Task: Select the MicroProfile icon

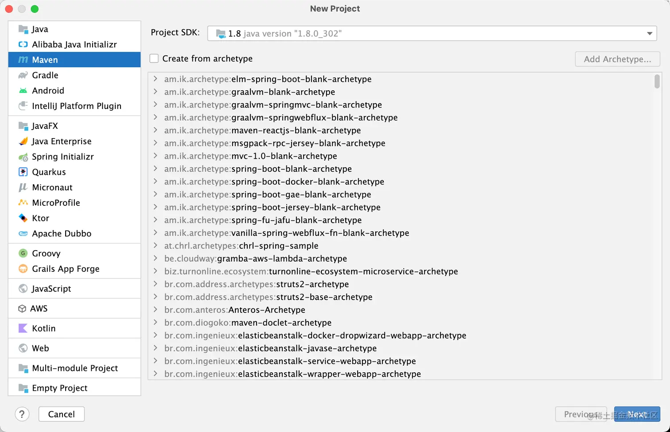Action: 23,203
